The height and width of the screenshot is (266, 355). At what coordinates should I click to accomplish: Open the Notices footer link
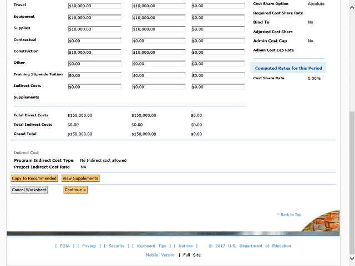tap(186, 246)
